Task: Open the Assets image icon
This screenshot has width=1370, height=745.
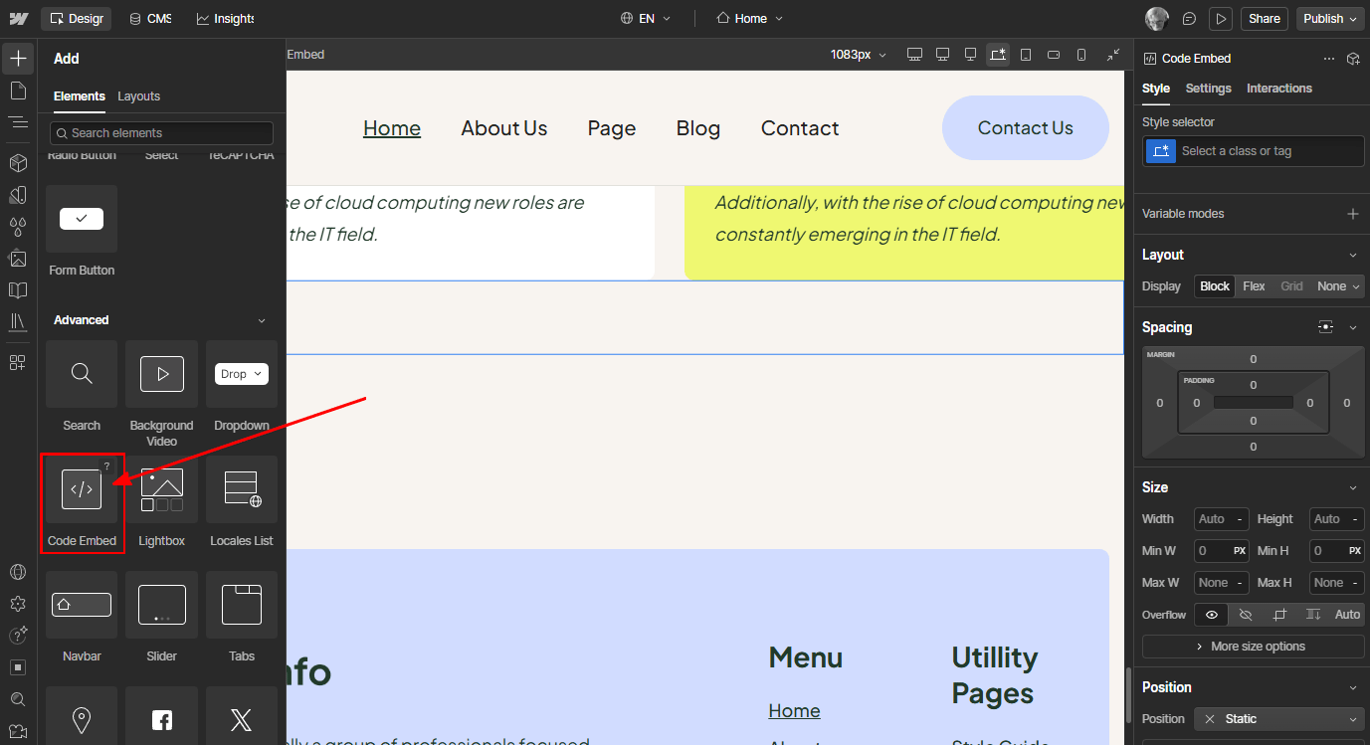Action: [18, 259]
